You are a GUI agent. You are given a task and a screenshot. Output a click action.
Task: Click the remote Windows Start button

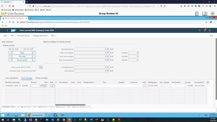coord(3,115)
